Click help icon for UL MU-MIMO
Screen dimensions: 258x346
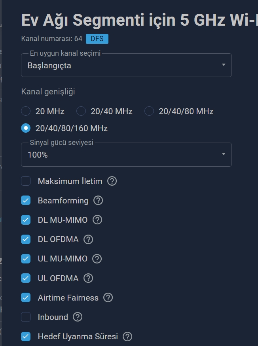pyautogui.click(x=97, y=259)
